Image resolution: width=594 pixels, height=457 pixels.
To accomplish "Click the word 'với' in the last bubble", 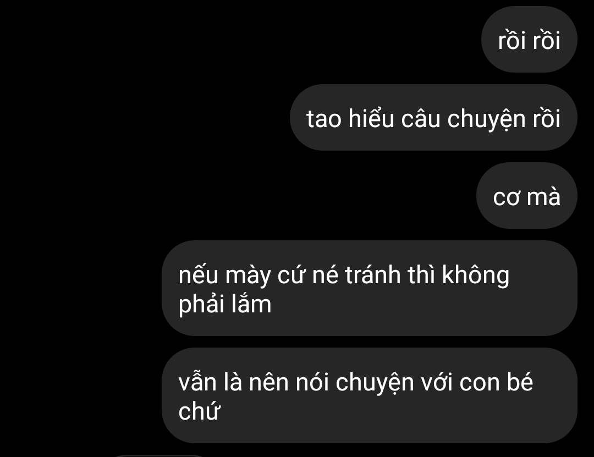I will pyautogui.click(x=436, y=382).
